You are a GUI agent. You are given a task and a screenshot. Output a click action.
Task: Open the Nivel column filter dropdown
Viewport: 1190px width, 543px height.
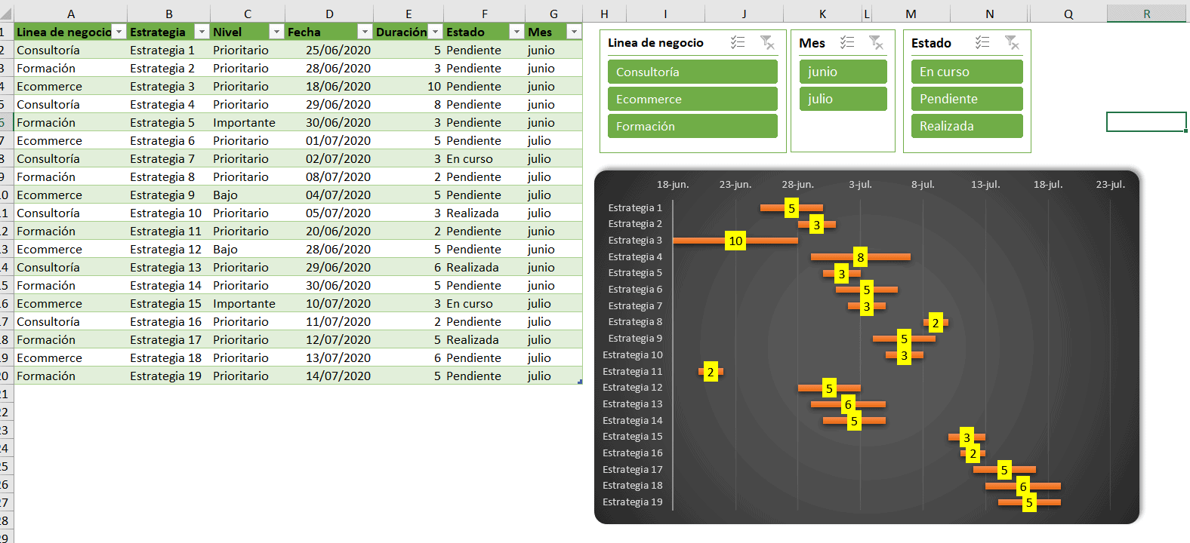(x=276, y=32)
